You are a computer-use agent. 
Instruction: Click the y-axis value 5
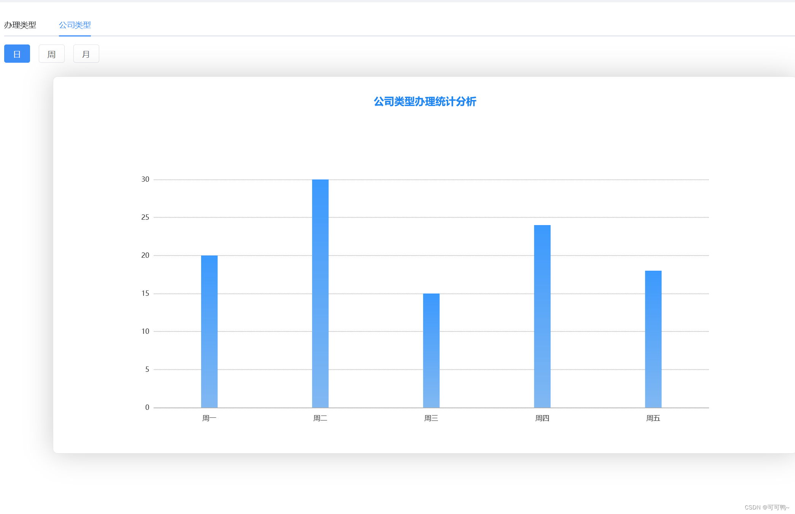pyautogui.click(x=147, y=370)
